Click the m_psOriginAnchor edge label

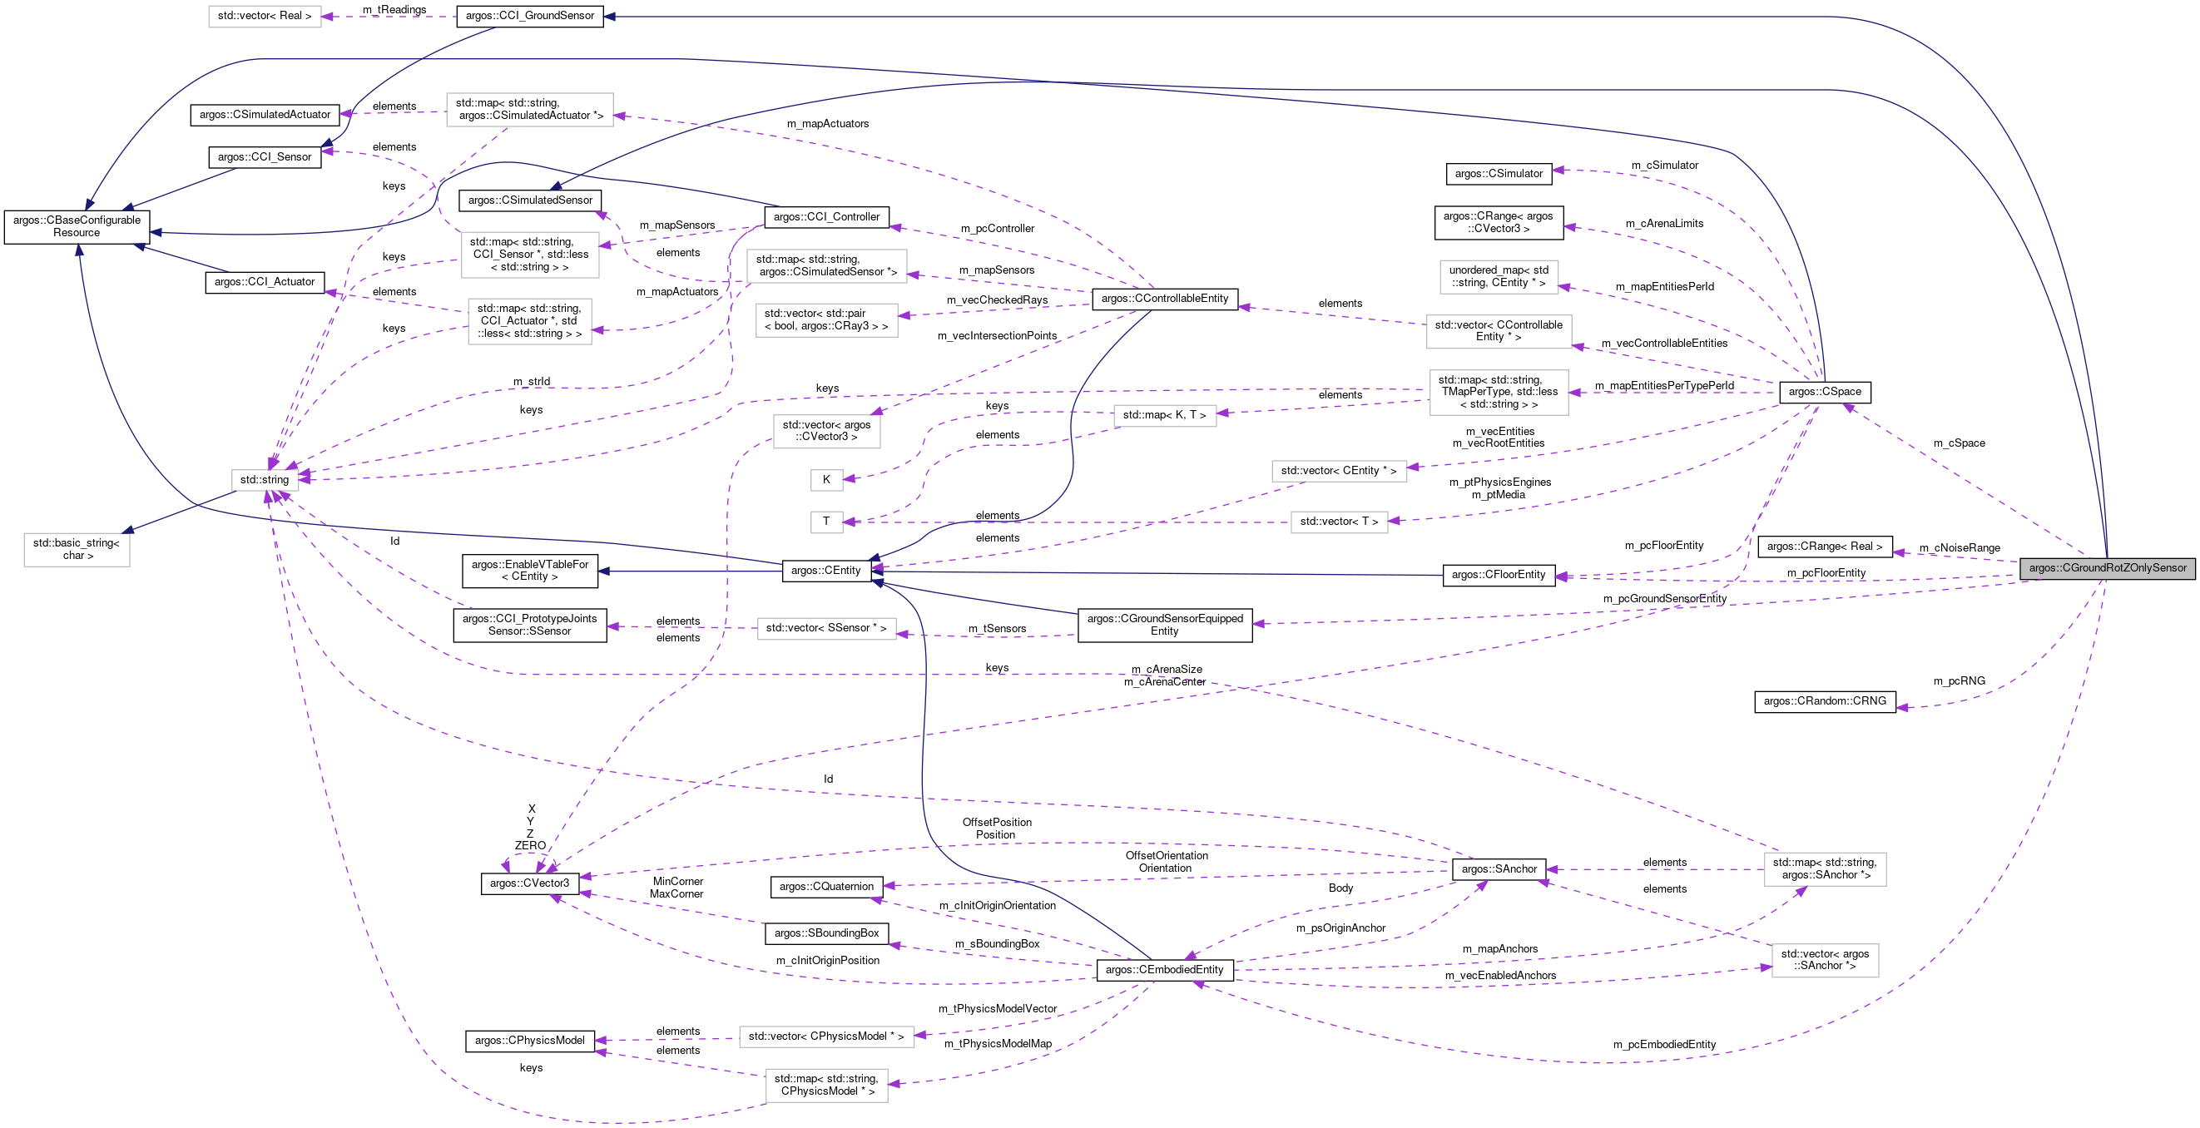(x=1340, y=929)
